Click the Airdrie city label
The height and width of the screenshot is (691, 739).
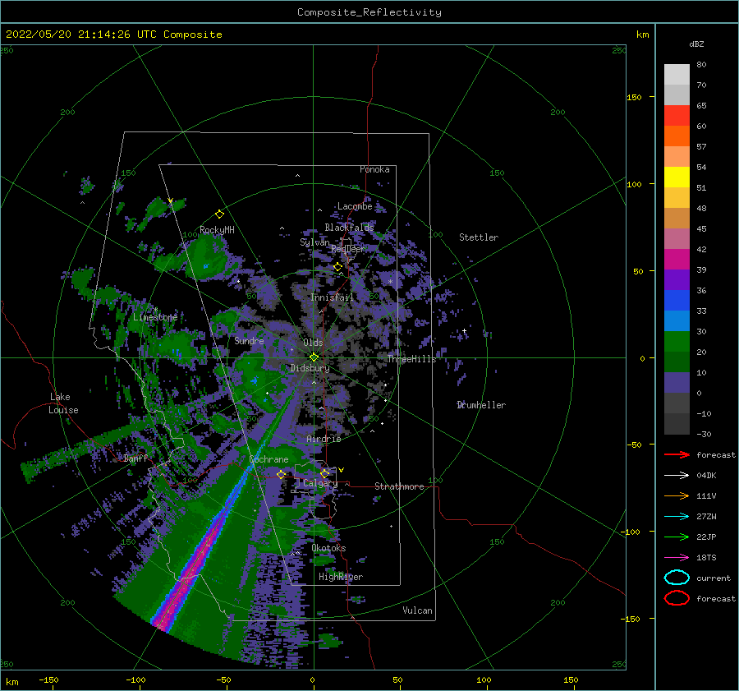(x=324, y=439)
